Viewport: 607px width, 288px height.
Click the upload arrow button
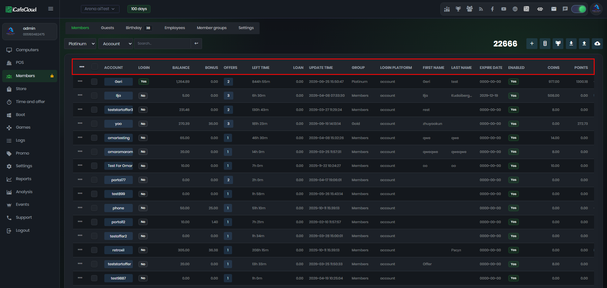584,44
